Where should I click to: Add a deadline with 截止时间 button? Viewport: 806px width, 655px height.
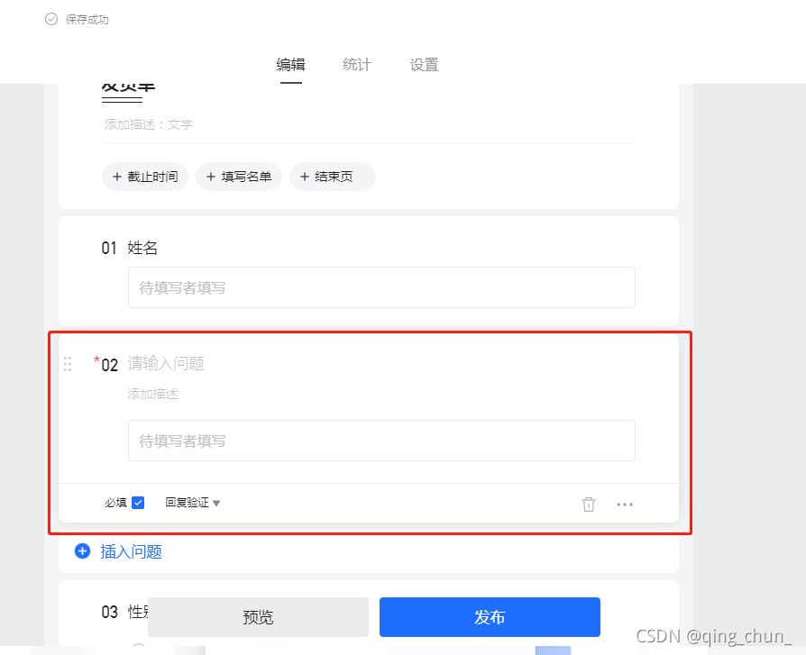pyautogui.click(x=145, y=177)
